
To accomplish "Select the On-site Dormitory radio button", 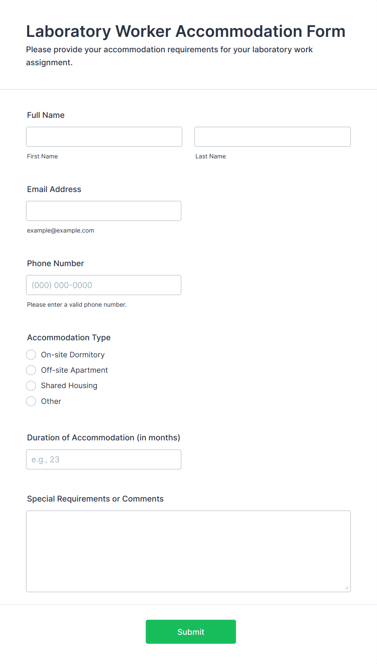I will 31,355.
